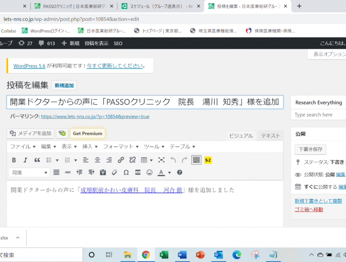Screen dimensions: 346x262
Task: Align text center
Action: pyautogui.click(x=97, y=160)
